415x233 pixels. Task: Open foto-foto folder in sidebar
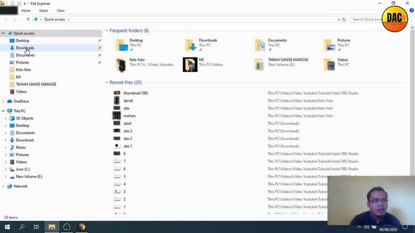tap(23, 70)
